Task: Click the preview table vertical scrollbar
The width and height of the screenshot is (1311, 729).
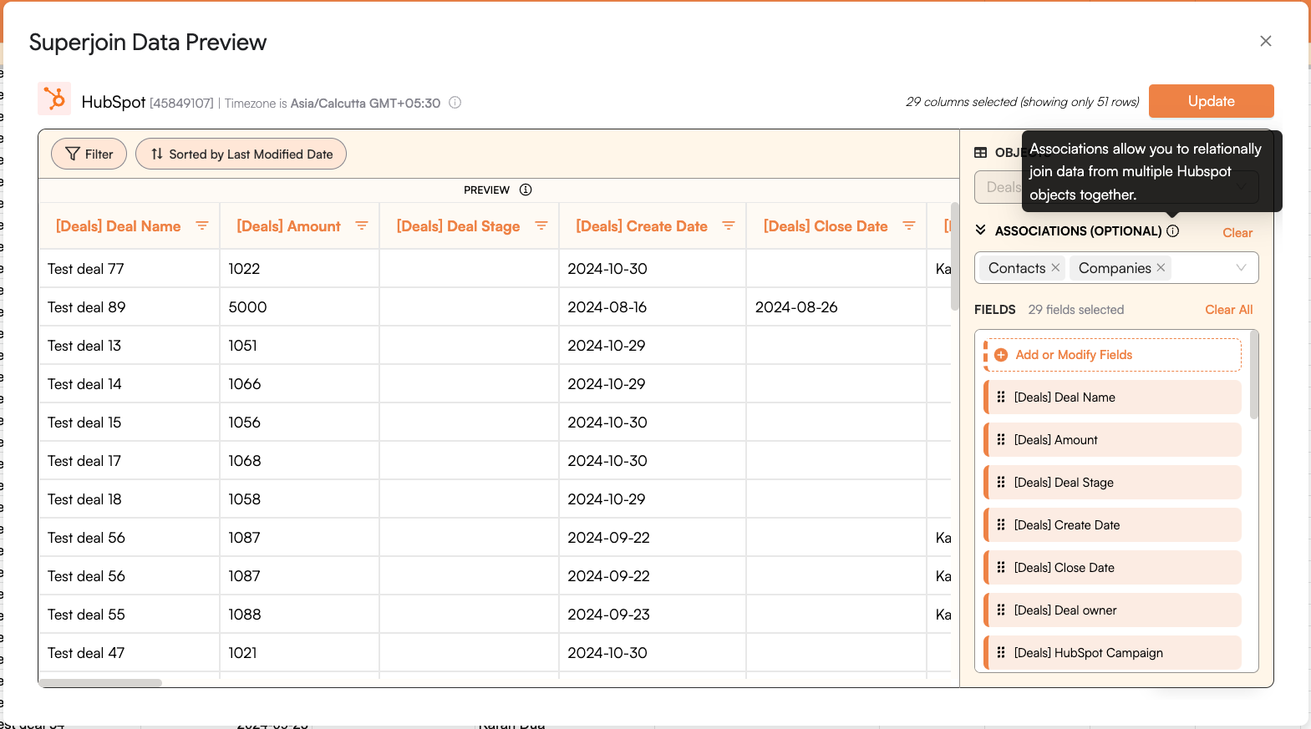Action: click(955, 256)
